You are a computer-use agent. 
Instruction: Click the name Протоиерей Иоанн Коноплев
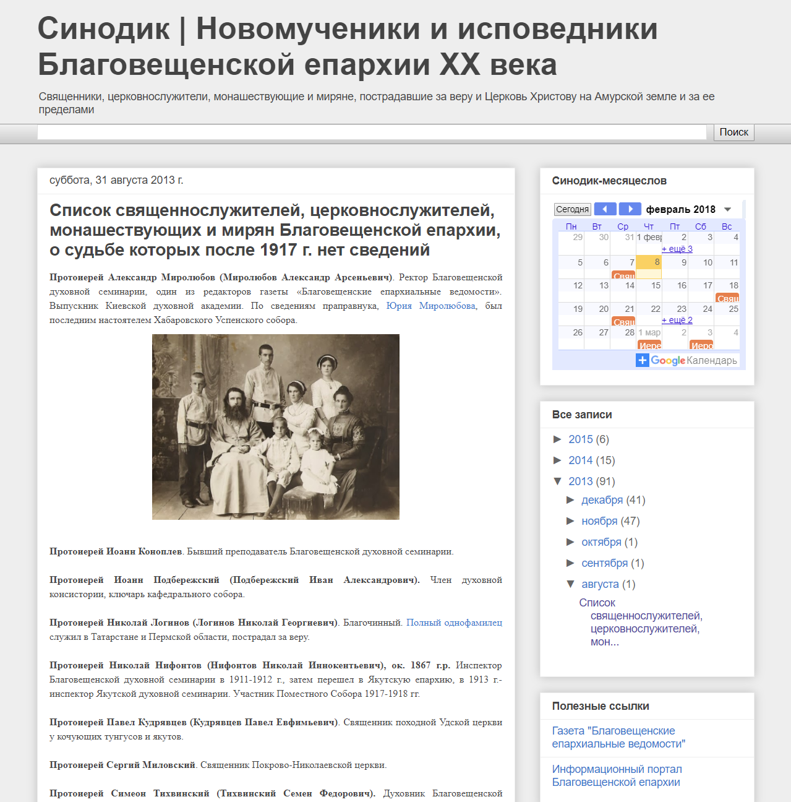116,551
